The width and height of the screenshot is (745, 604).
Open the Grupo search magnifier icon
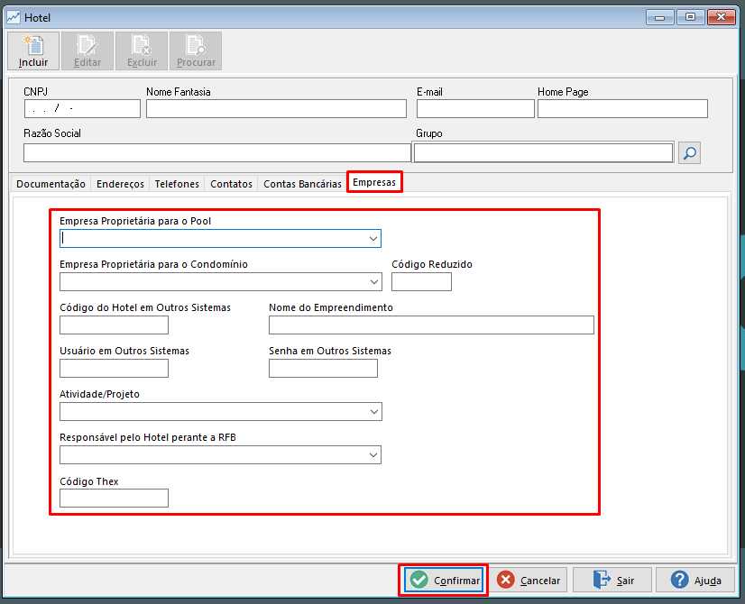click(689, 153)
